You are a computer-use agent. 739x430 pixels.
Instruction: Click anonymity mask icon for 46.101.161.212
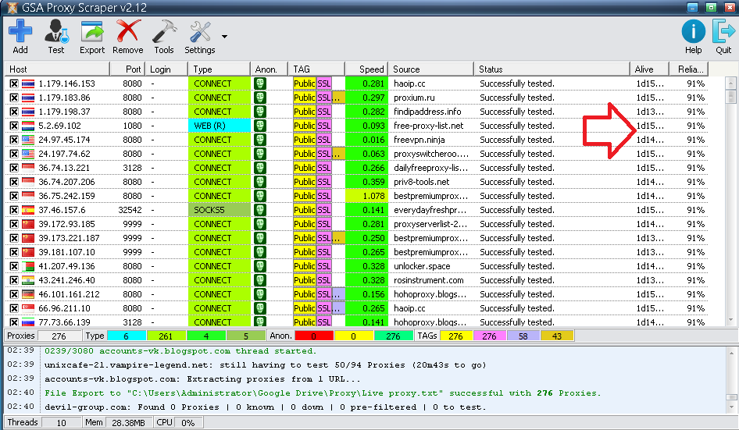(260, 294)
